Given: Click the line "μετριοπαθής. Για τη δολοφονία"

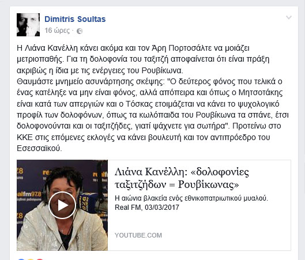Looking at the screenshot, I should pos(143,59).
